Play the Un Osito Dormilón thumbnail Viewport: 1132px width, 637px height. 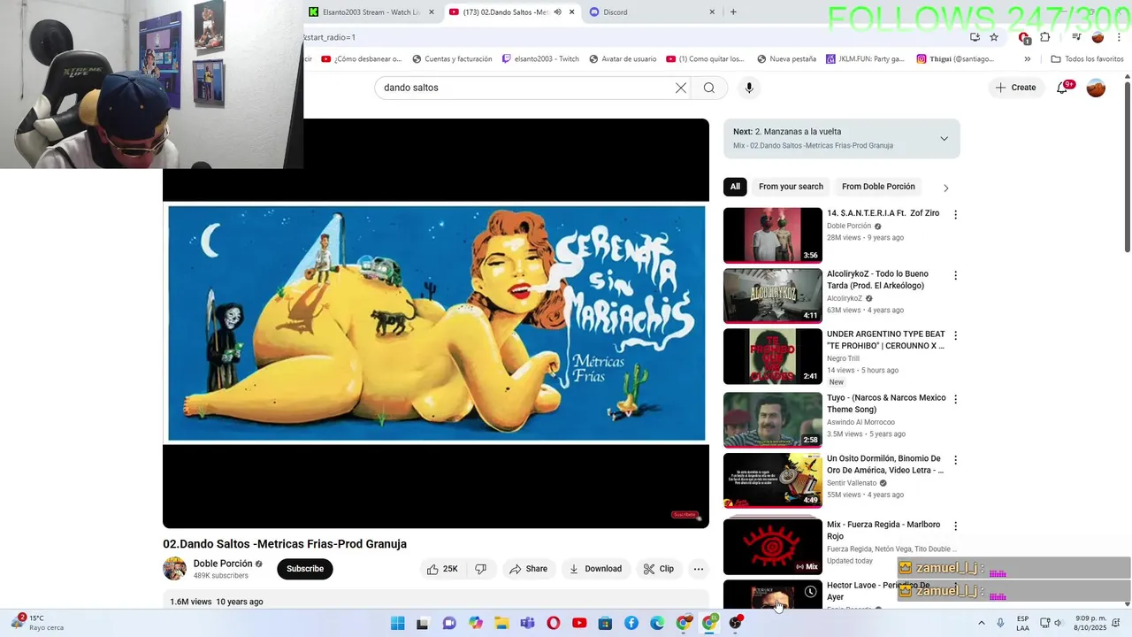point(773,480)
